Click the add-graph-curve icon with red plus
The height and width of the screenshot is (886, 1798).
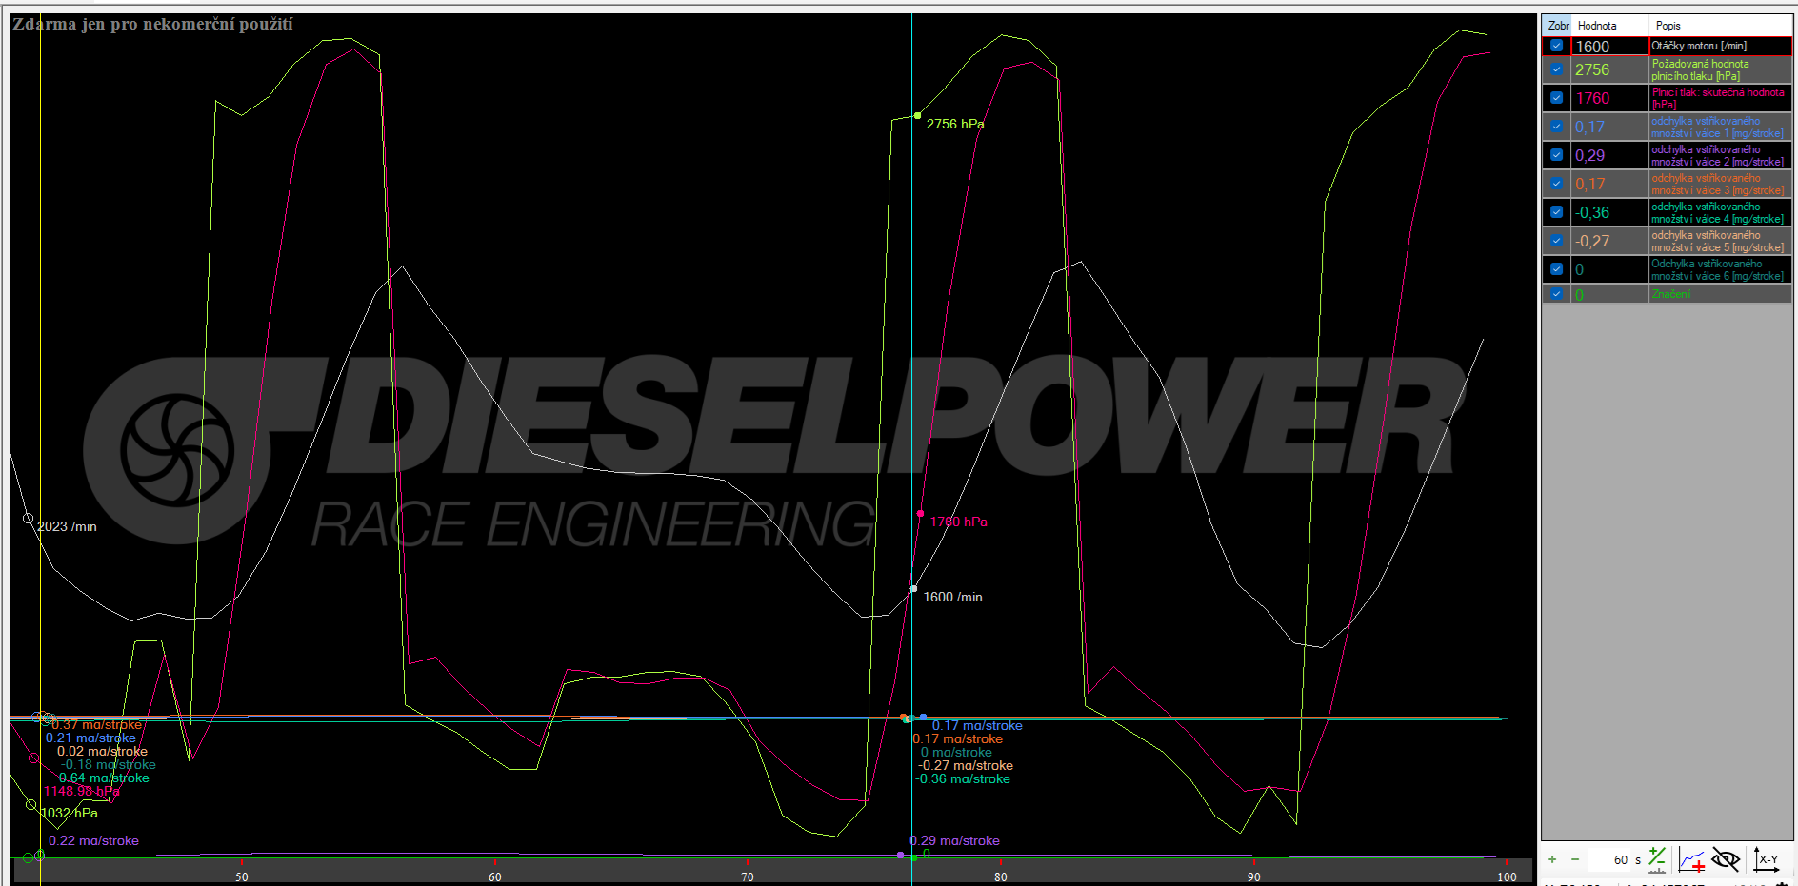(x=1692, y=859)
